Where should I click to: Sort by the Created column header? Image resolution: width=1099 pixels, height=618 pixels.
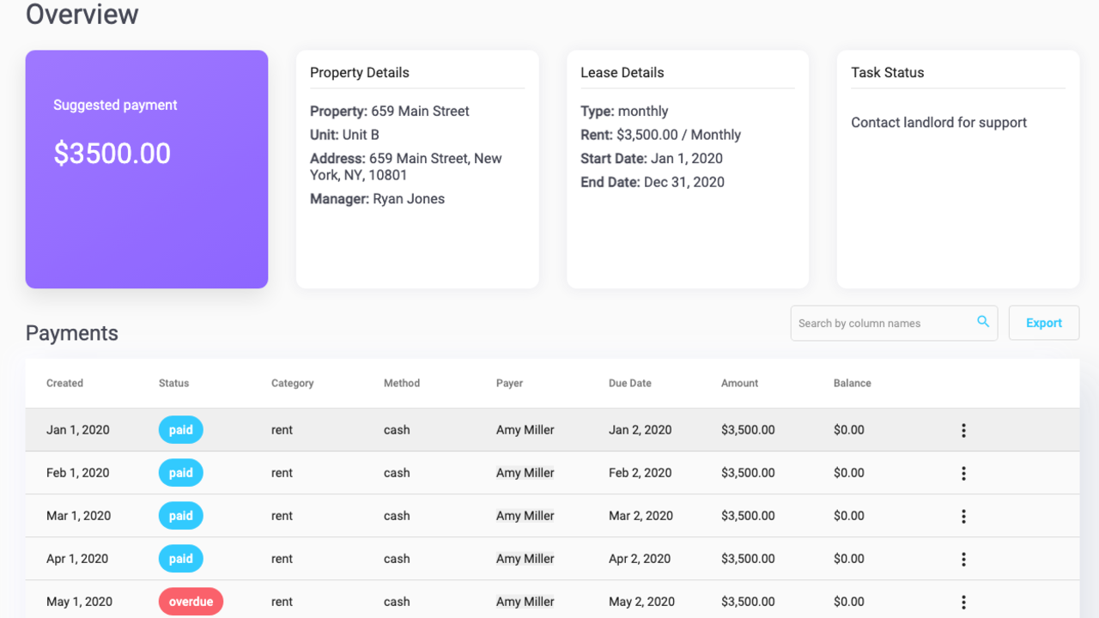point(64,383)
